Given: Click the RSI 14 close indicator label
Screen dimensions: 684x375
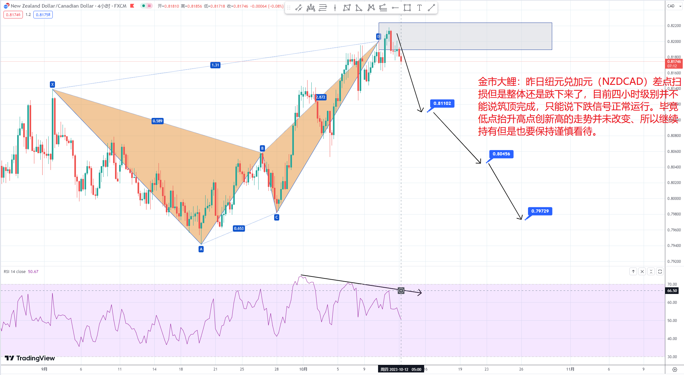Looking at the screenshot, I should (15, 271).
